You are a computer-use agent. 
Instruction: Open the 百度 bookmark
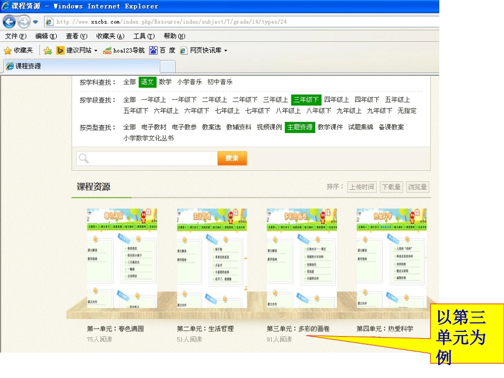[x=162, y=50]
